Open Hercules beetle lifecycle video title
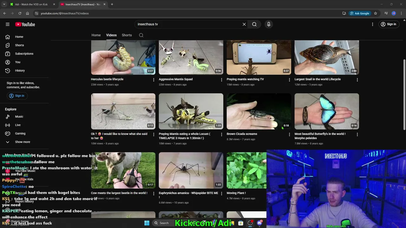This screenshot has height=228, width=406. coord(107,79)
